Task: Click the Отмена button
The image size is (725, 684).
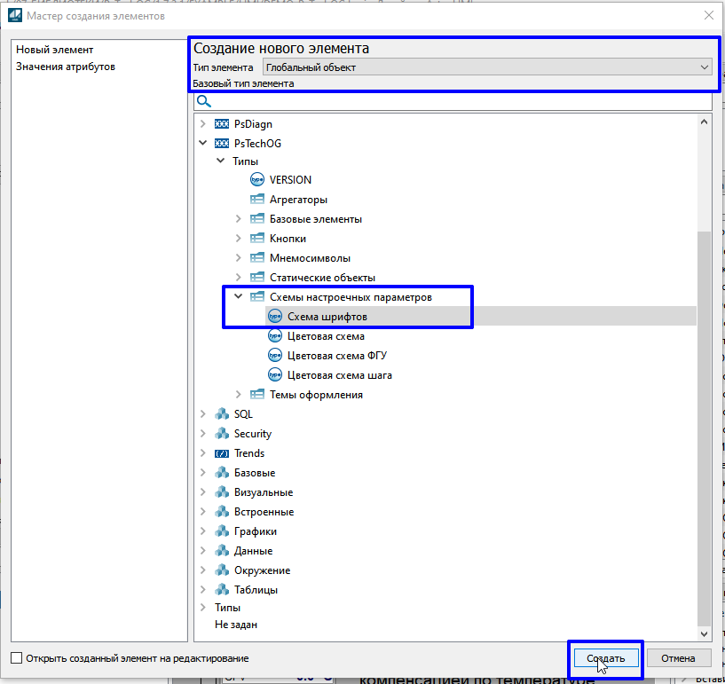Action: 678,658
